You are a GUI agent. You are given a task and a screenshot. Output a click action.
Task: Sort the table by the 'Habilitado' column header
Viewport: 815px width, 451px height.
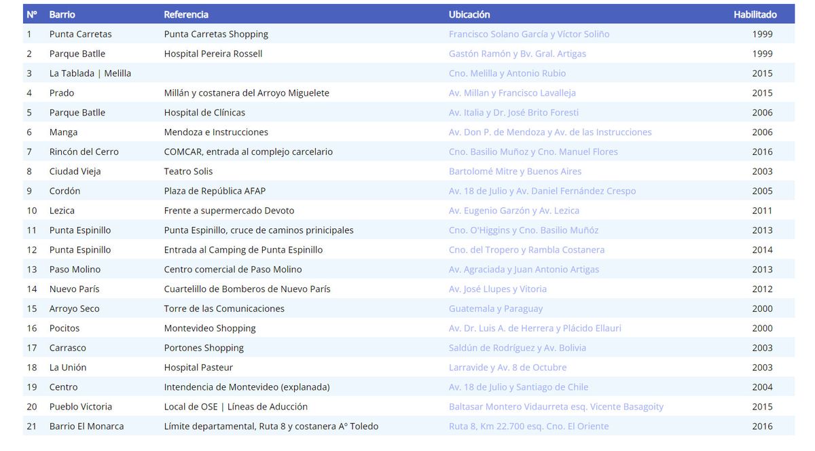[x=755, y=14]
